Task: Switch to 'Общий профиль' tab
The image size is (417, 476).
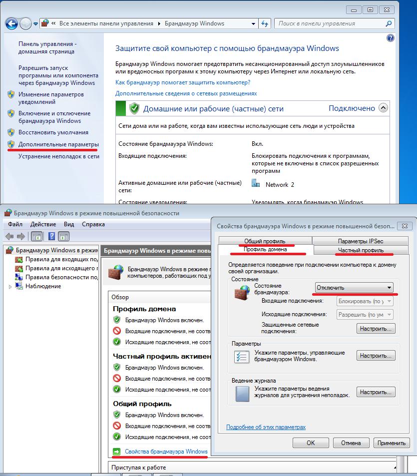Action: [265, 241]
